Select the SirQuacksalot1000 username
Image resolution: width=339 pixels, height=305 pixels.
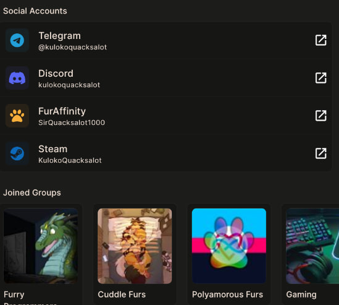pos(72,122)
